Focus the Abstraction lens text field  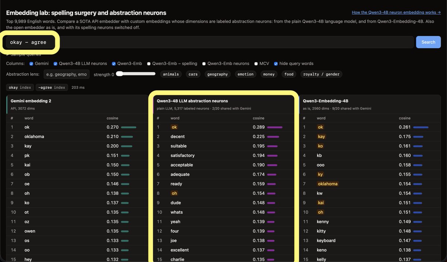67,74
